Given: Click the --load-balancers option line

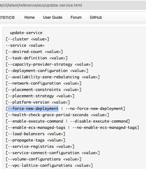Looking at the screenshot, I should coord(36,134).
